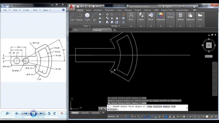Open the Layers panel button
Viewport: 219px width, 123px height.
(141, 17)
